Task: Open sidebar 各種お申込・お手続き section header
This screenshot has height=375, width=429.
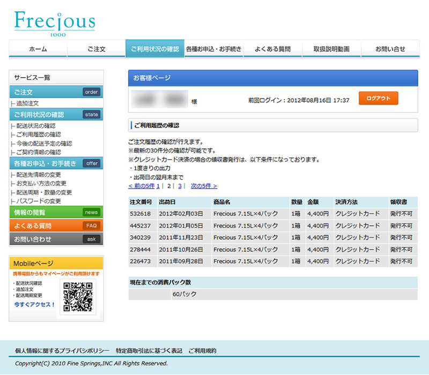Action: 56,163
